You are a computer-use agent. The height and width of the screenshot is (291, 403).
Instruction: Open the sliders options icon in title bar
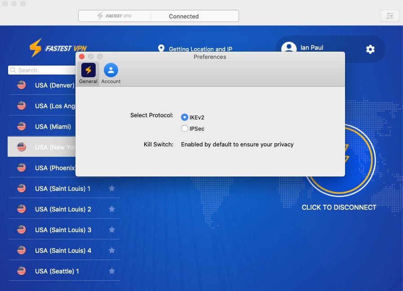(390, 16)
